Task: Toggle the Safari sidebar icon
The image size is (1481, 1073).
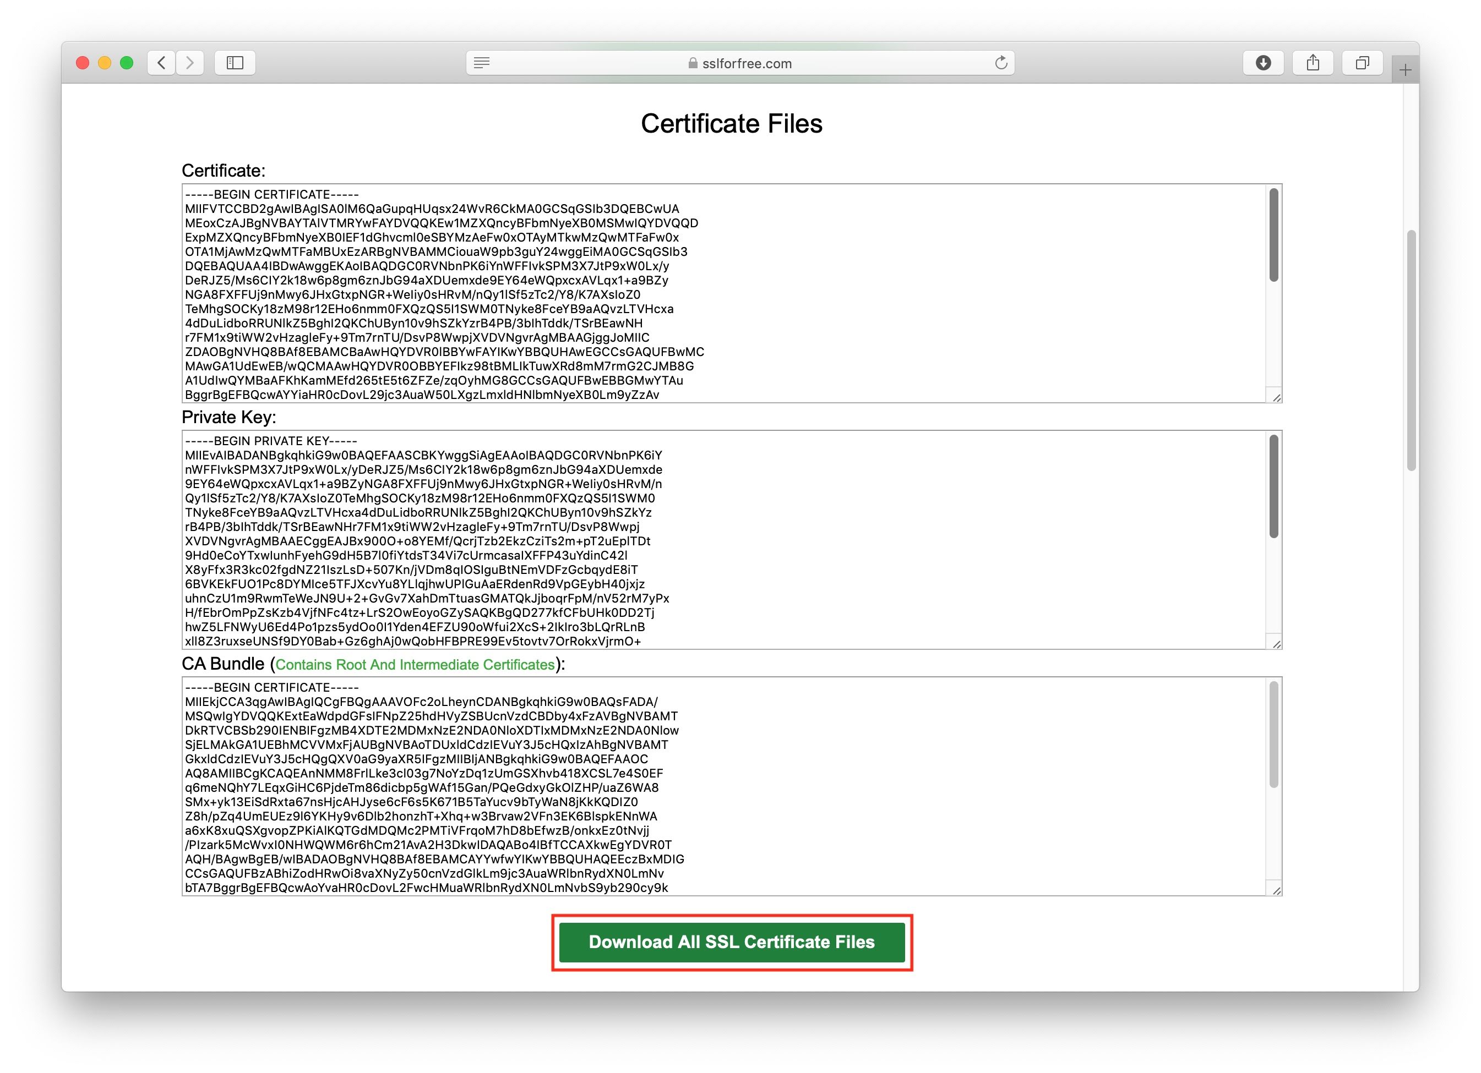Action: pos(235,63)
